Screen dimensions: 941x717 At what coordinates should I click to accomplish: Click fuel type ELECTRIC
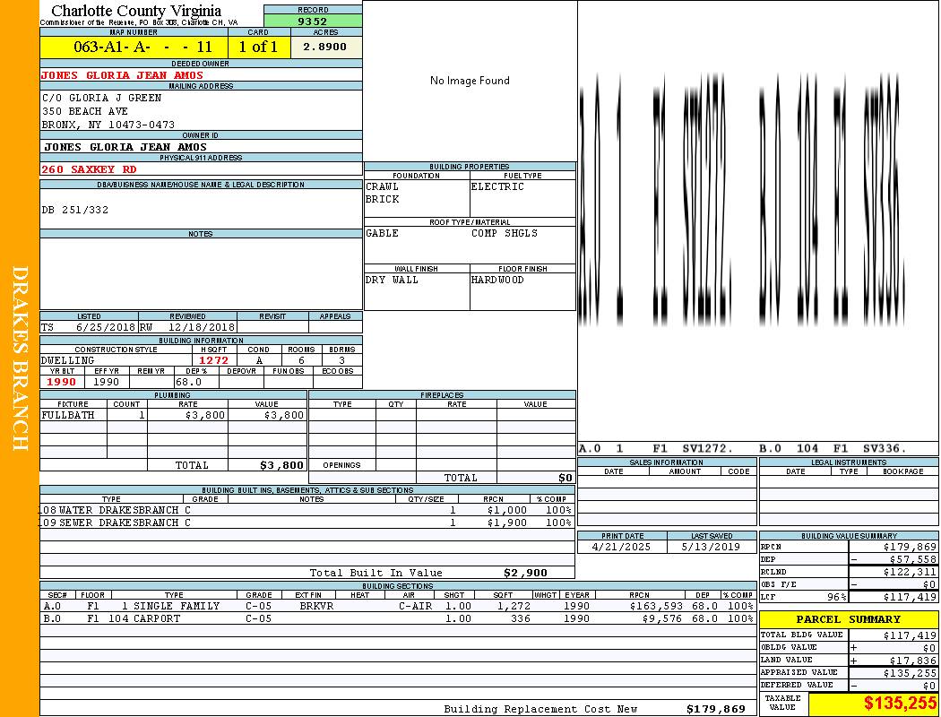pyautogui.click(x=497, y=186)
